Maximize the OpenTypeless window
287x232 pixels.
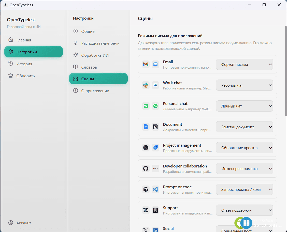point(264,5)
